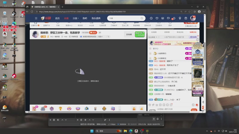This screenshot has width=239, height=134.
Task: Open the user avatar menu in header
Action: pos(193,18)
